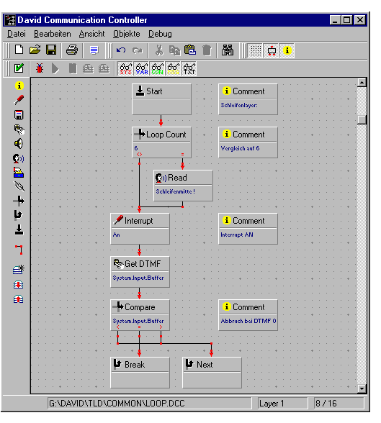Toggle the dotted grid display button
381x423 pixels.
256,50
